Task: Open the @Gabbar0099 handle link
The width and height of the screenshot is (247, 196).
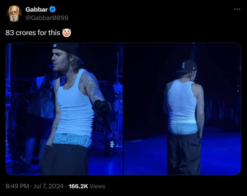Action: 47,18
